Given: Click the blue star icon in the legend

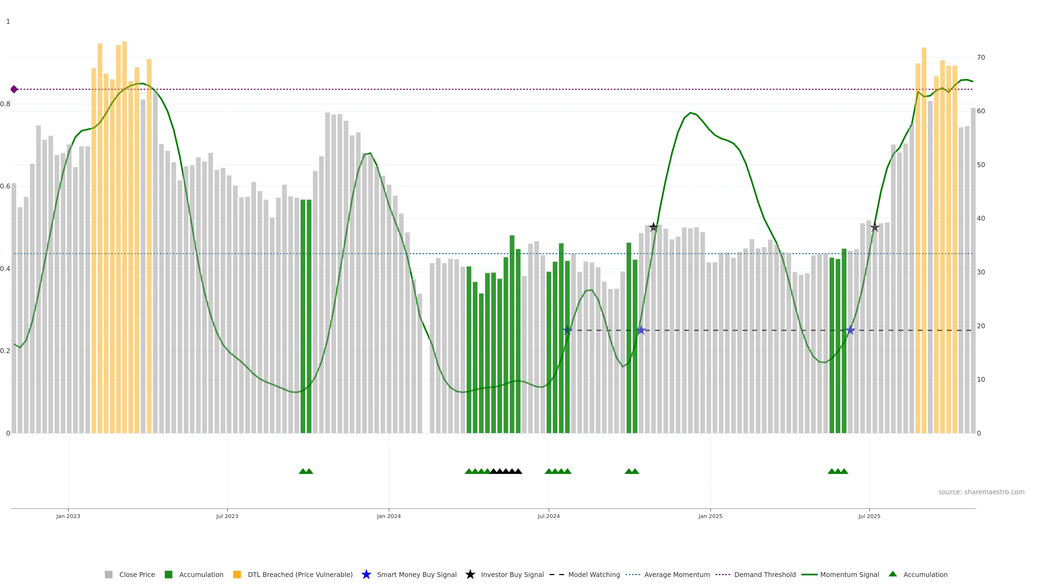Looking at the screenshot, I should pyautogui.click(x=366, y=574).
